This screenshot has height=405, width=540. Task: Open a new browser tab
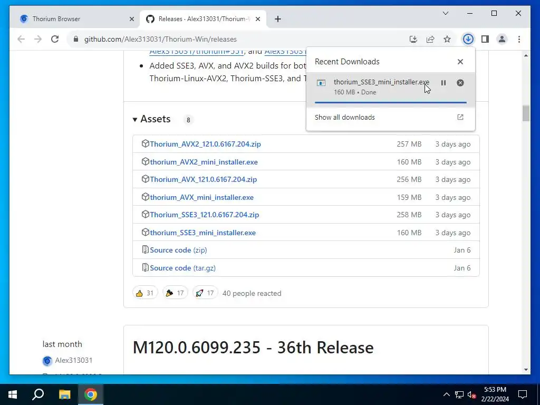coord(278,19)
